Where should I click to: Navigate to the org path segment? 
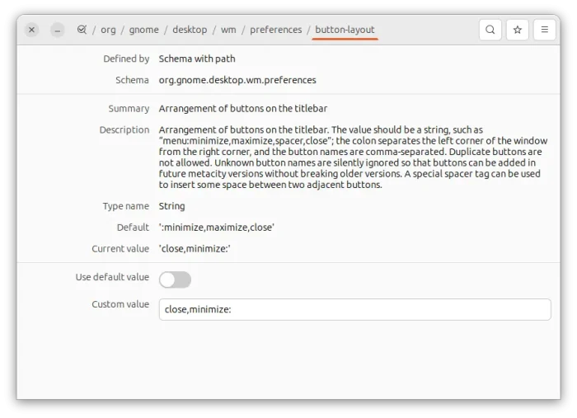pyautogui.click(x=108, y=30)
